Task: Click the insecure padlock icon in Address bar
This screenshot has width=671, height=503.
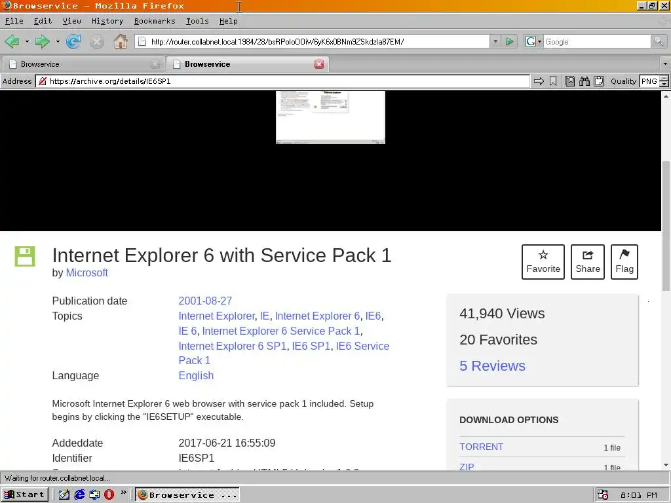Action: pyautogui.click(x=43, y=81)
